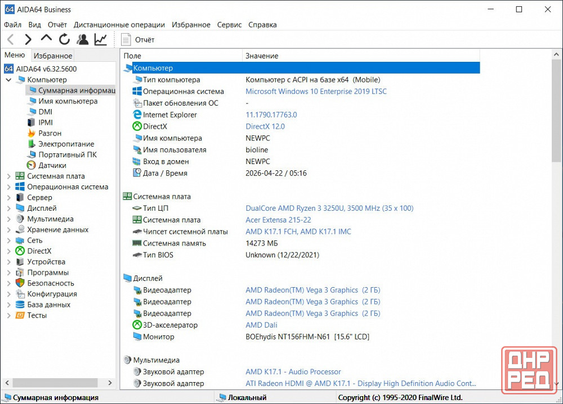Open Электропитание power management item

[x=66, y=144]
